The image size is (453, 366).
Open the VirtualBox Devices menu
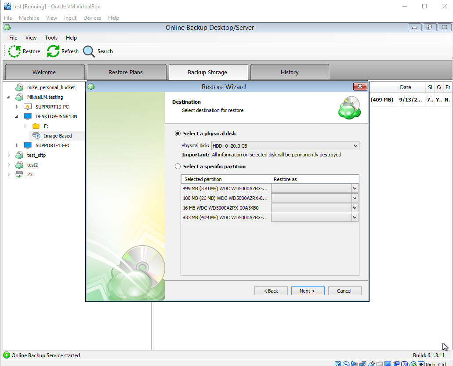92,18
